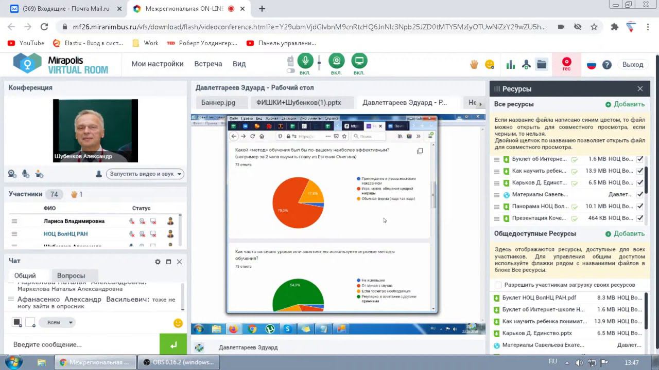Toggle checkbox for Материалы Савель... resource
This screenshot has width=659, height=370.
coord(640,195)
